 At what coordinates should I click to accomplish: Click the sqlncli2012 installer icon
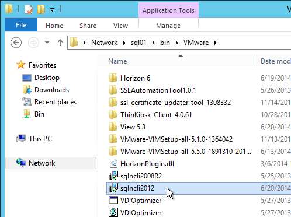point(113,188)
